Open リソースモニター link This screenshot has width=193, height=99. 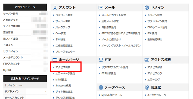[65, 52]
